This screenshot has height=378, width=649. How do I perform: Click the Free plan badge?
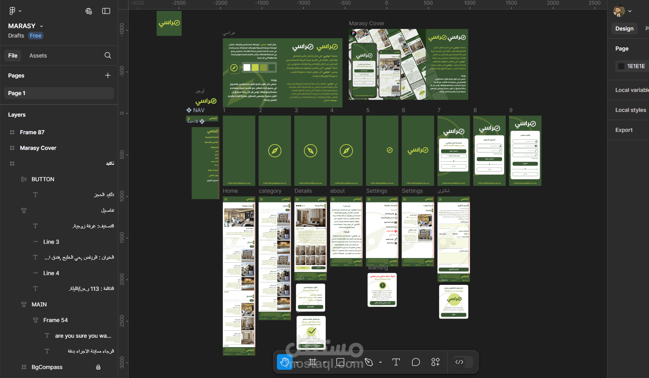pos(36,36)
